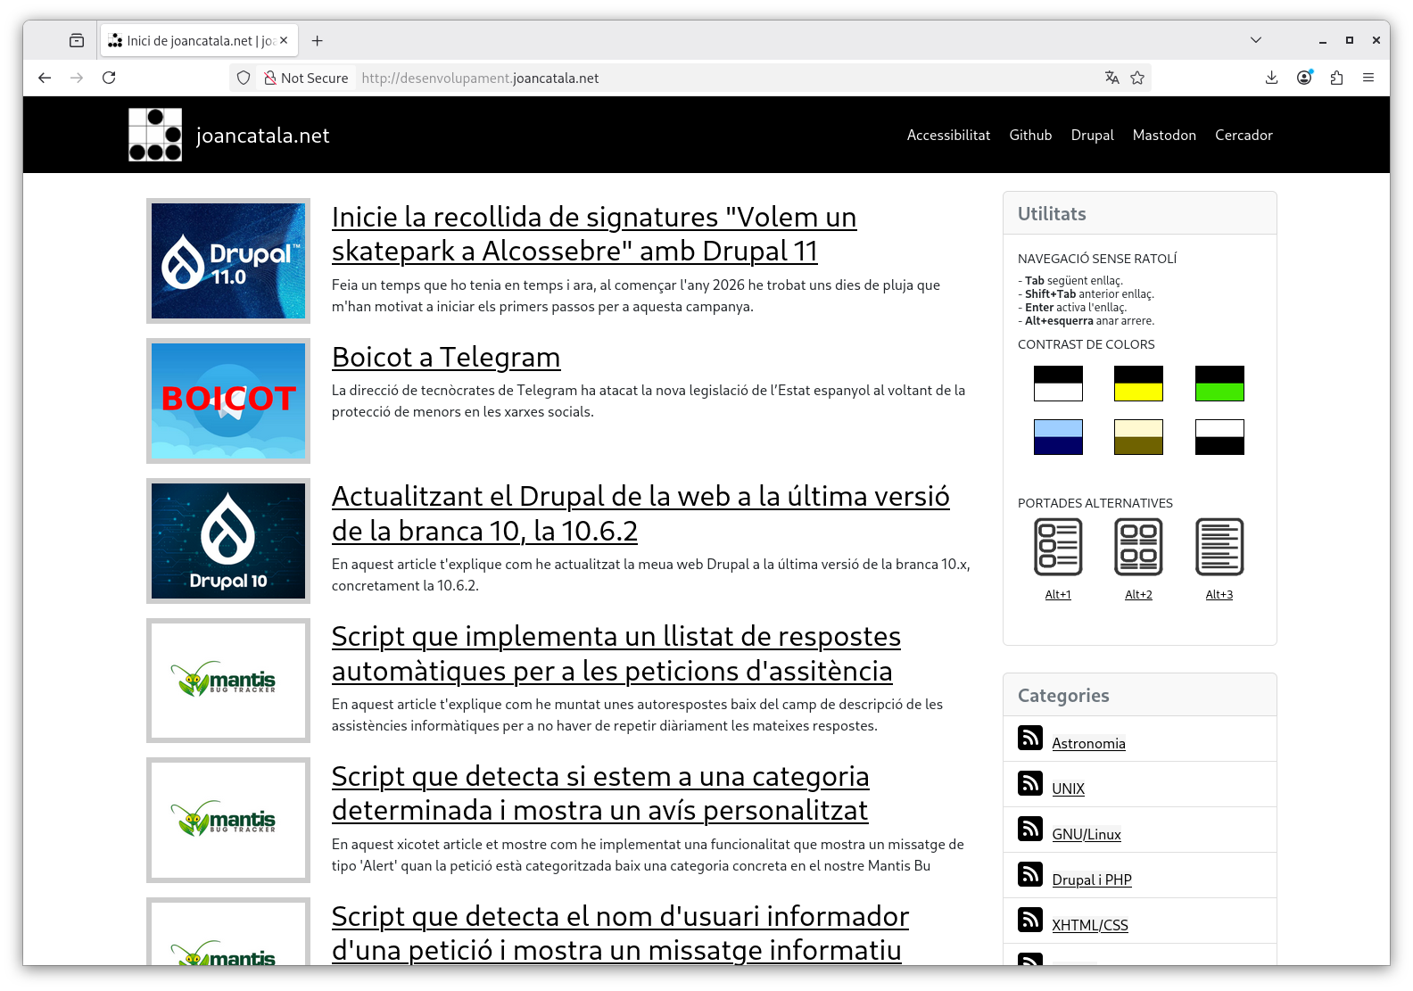Open the 'llistat de respostes automàtiques' article
Screen dimensions: 1413x991
coord(616,653)
